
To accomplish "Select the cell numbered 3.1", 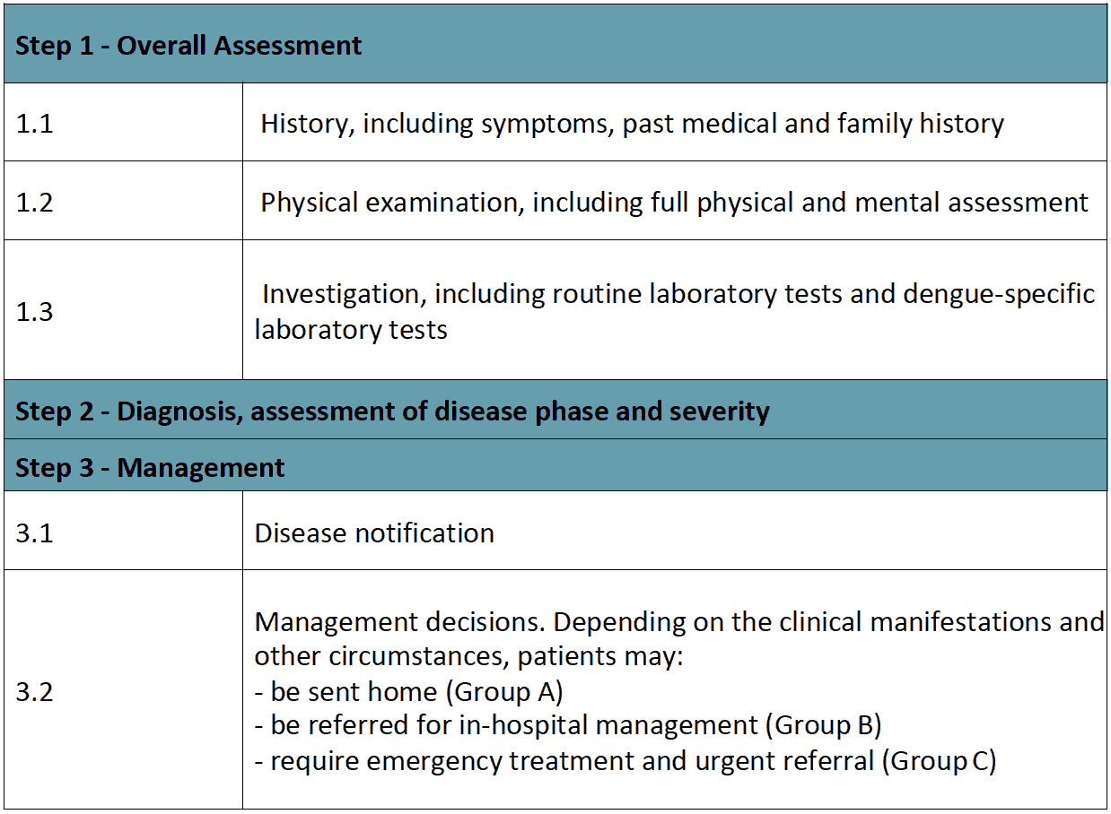I will (x=35, y=533).
